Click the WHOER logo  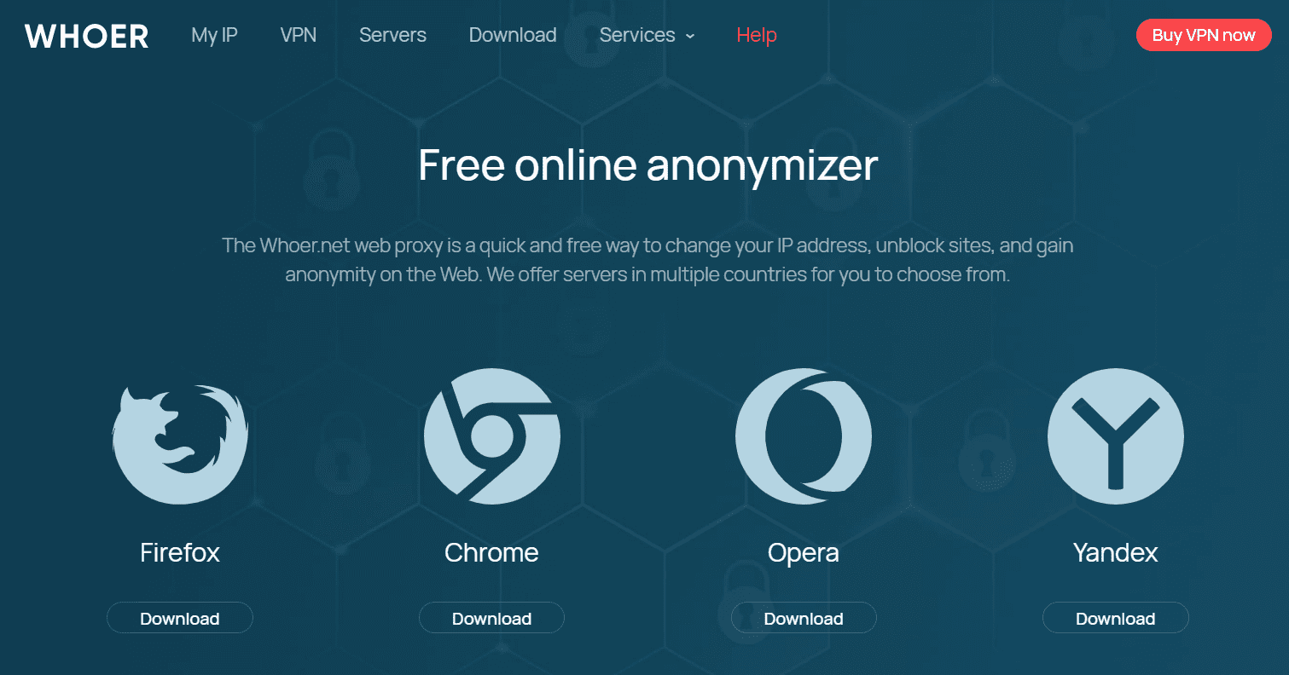click(x=87, y=36)
